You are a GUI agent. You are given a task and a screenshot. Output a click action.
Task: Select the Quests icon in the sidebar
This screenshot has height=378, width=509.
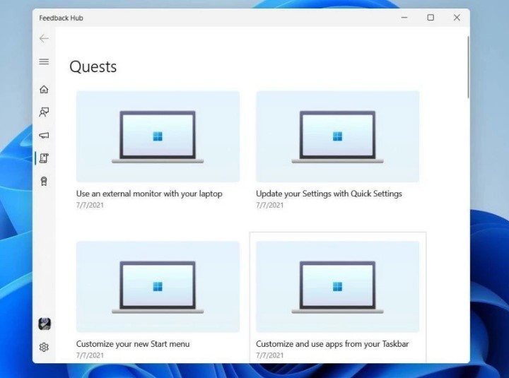44,158
